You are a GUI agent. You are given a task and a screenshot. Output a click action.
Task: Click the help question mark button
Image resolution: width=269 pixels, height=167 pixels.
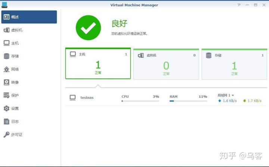click(x=239, y=5)
